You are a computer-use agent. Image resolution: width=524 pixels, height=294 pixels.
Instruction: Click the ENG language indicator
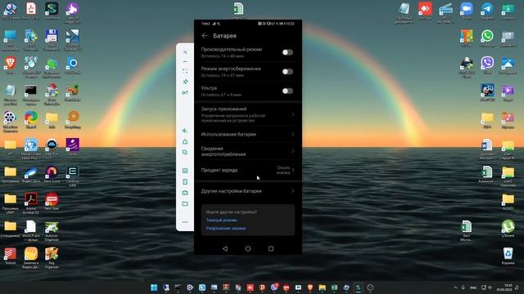click(473, 287)
